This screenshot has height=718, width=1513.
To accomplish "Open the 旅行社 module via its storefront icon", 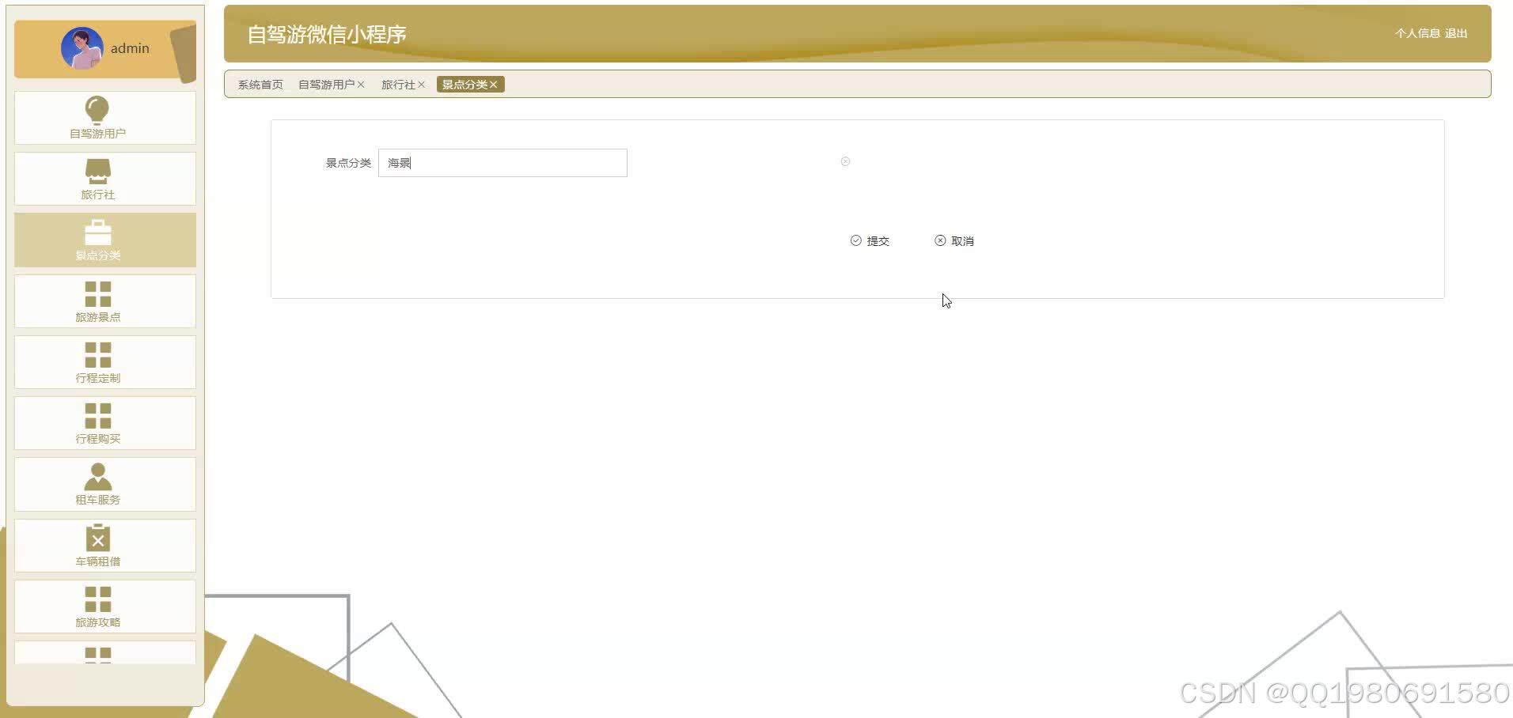I will [x=97, y=168].
